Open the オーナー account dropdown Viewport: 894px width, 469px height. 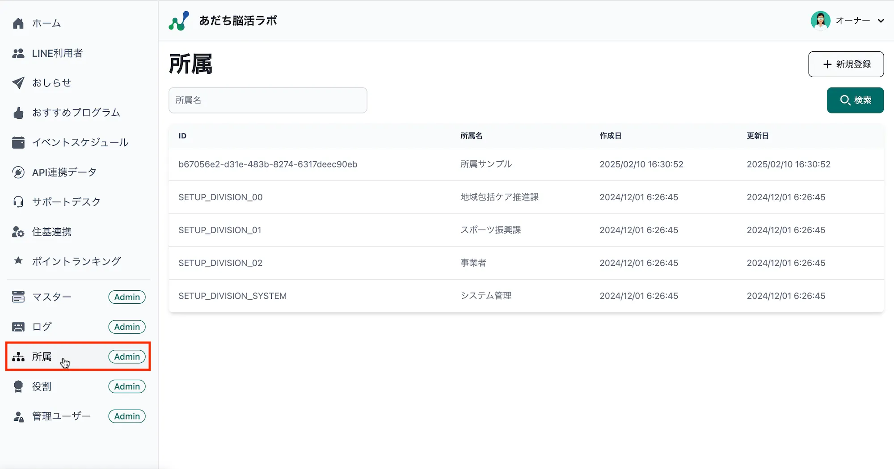pyautogui.click(x=880, y=21)
